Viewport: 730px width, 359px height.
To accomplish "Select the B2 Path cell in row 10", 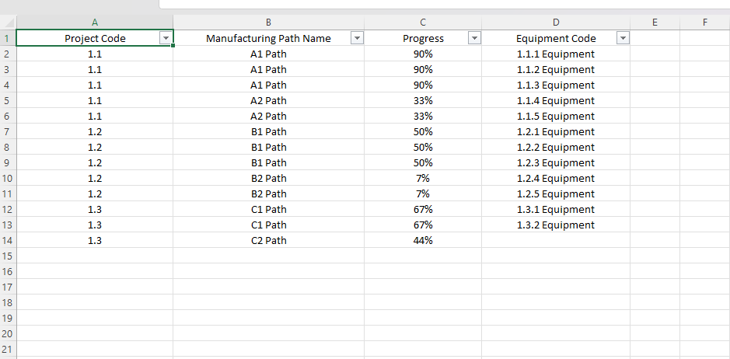I will click(x=269, y=179).
